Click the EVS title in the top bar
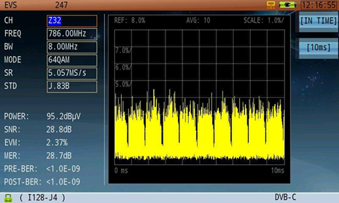The height and width of the screenshot is (203, 339). pos(10,5)
